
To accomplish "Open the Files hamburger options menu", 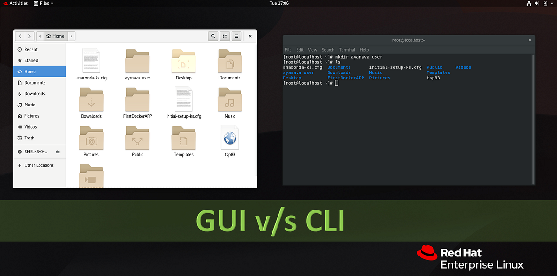I will [236, 36].
